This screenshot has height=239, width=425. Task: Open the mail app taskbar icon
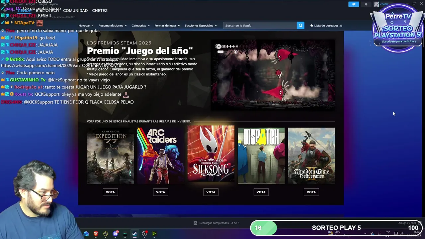(x=86, y=234)
